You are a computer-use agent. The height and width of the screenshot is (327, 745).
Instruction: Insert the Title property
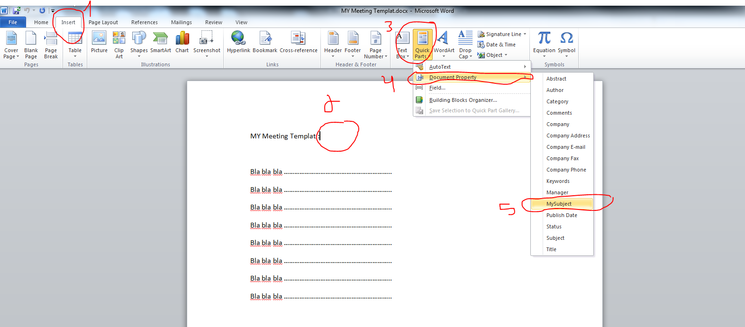562,249
